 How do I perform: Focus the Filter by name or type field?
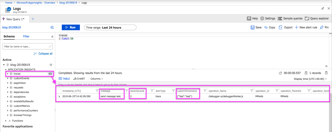pyautogui.click(x=27, y=46)
